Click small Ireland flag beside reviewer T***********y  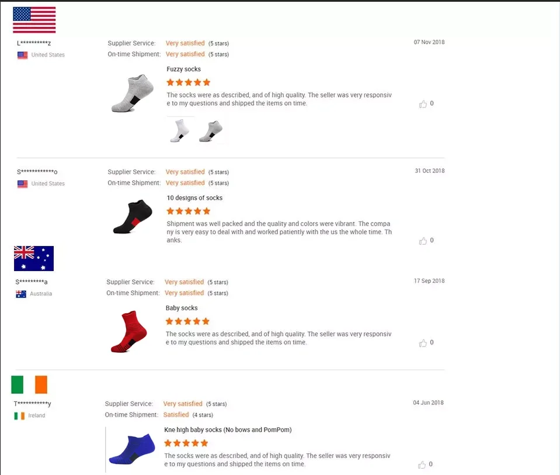click(x=20, y=416)
